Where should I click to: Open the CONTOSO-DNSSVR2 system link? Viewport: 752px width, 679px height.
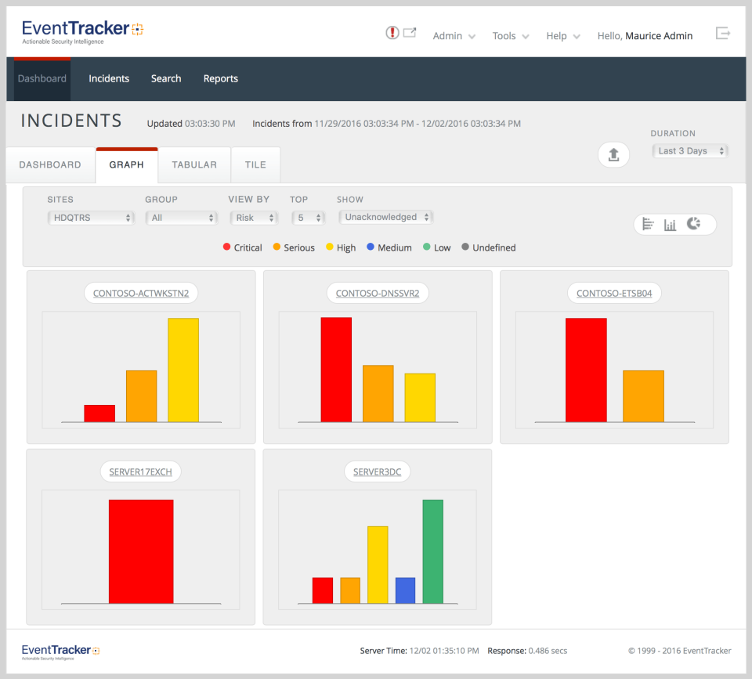[x=377, y=292]
